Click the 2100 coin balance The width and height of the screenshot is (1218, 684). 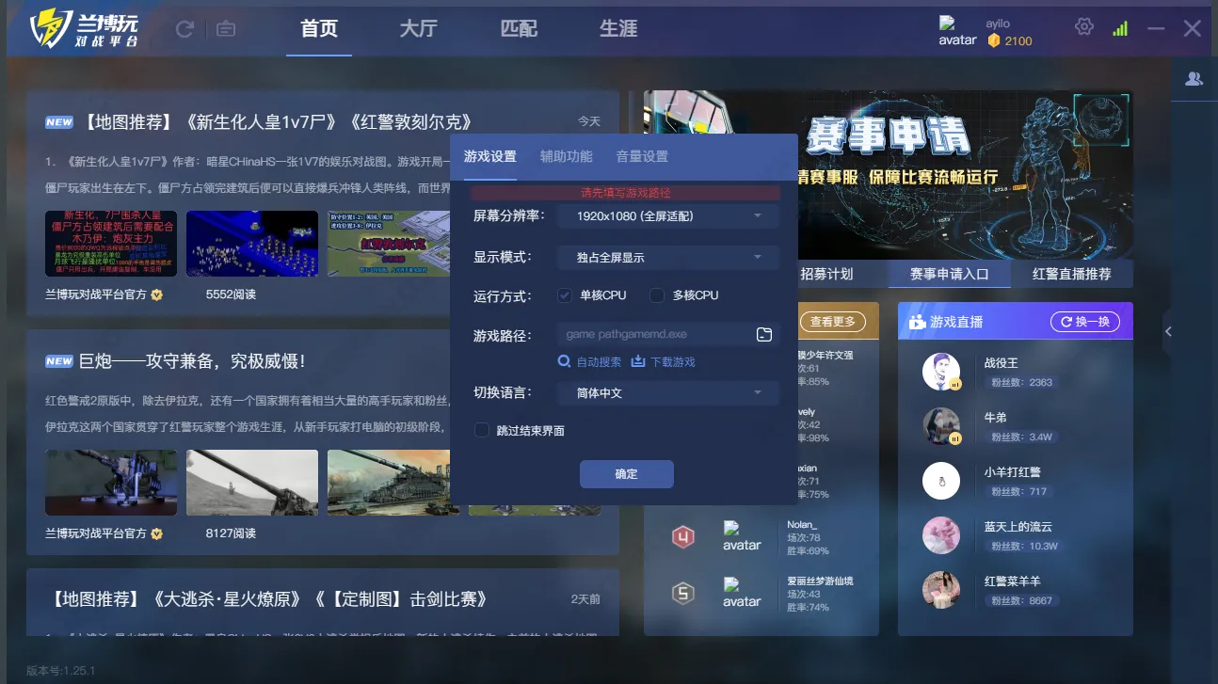(1018, 41)
